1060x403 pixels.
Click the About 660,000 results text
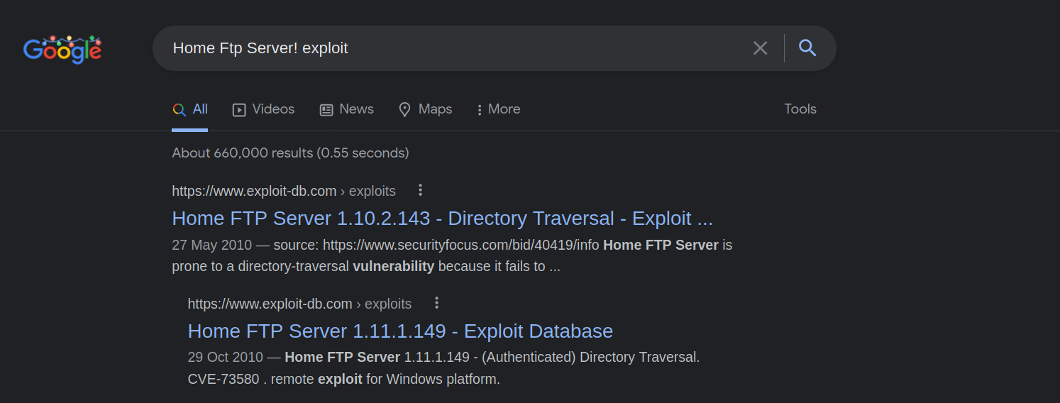click(290, 153)
